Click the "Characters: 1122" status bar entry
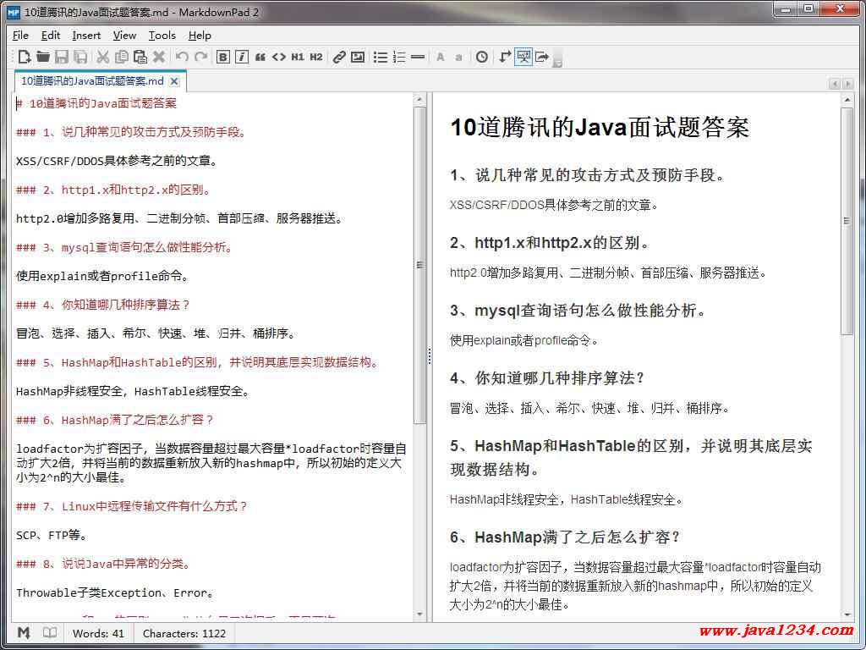The width and height of the screenshot is (866, 650). pyautogui.click(x=184, y=633)
